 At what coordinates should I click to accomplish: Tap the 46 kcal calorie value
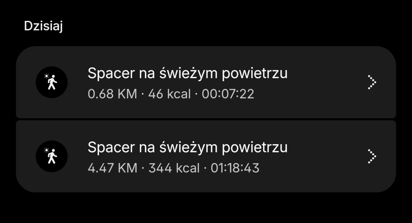coord(169,94)
